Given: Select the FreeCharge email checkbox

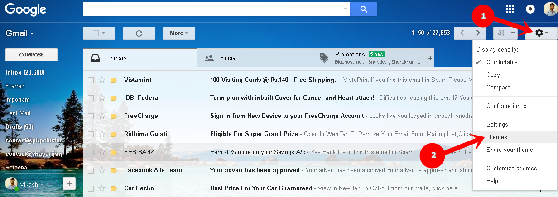Looking at the screenshot, I should [x=91, y=116].
